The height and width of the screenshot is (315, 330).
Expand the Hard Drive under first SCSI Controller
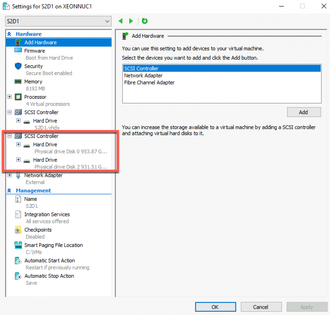coord(18,121)
